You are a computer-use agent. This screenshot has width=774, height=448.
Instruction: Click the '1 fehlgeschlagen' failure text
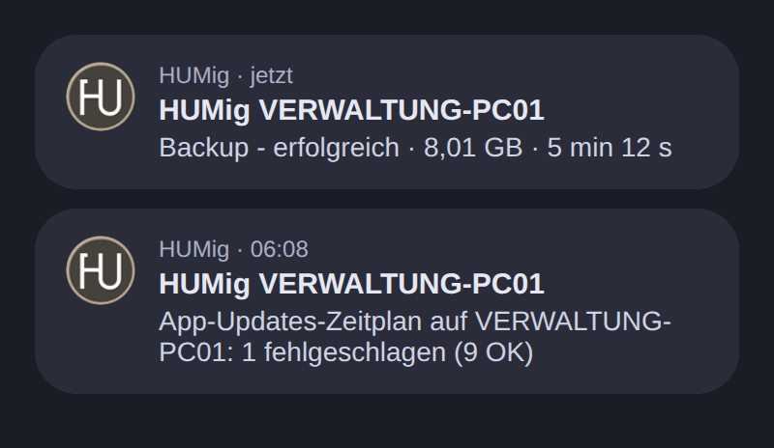tap(343, 352)
